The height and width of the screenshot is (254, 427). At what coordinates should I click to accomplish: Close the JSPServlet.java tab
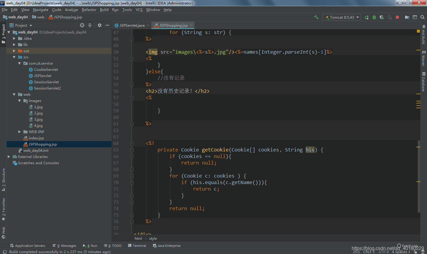[148, 25]
